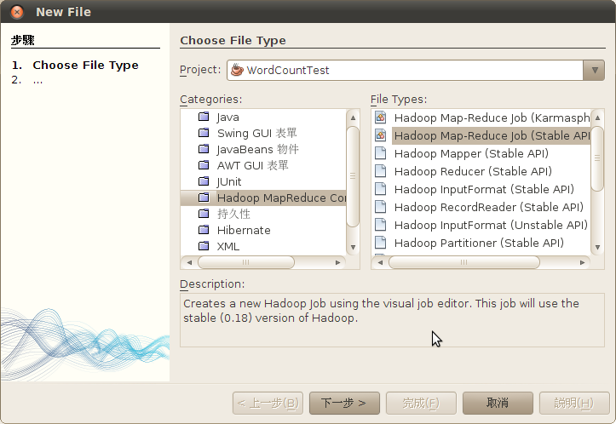Click the Stable API Map-Reduce Job icon
Image resolution: width=616 pixels, height=424 pixels.
point(380,135)
